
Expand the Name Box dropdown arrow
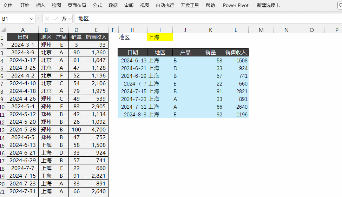click(x=31, y=19)
